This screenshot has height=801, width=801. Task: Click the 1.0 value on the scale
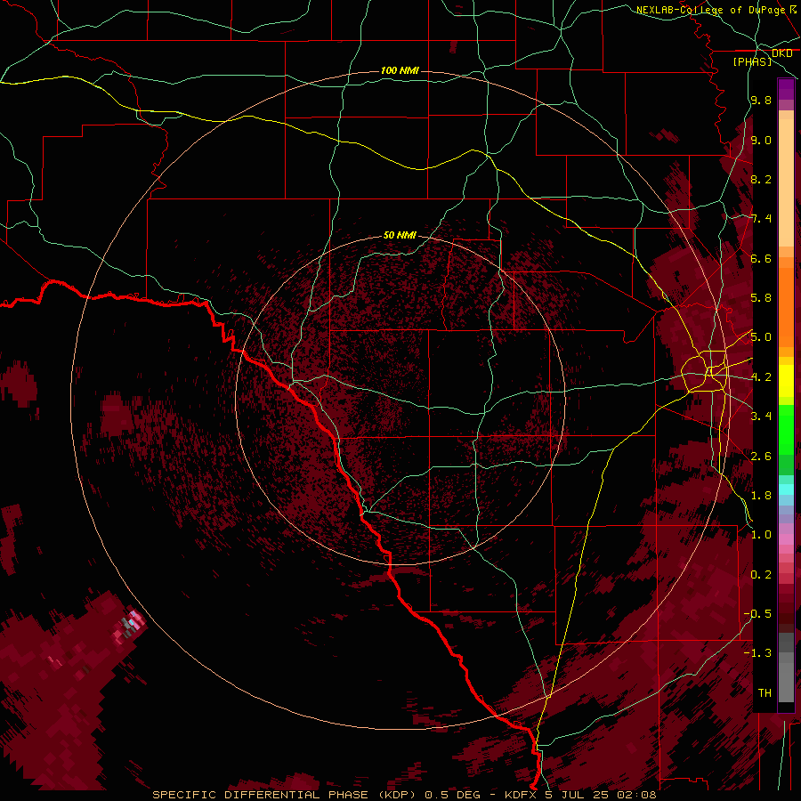[x=761, y=535]
